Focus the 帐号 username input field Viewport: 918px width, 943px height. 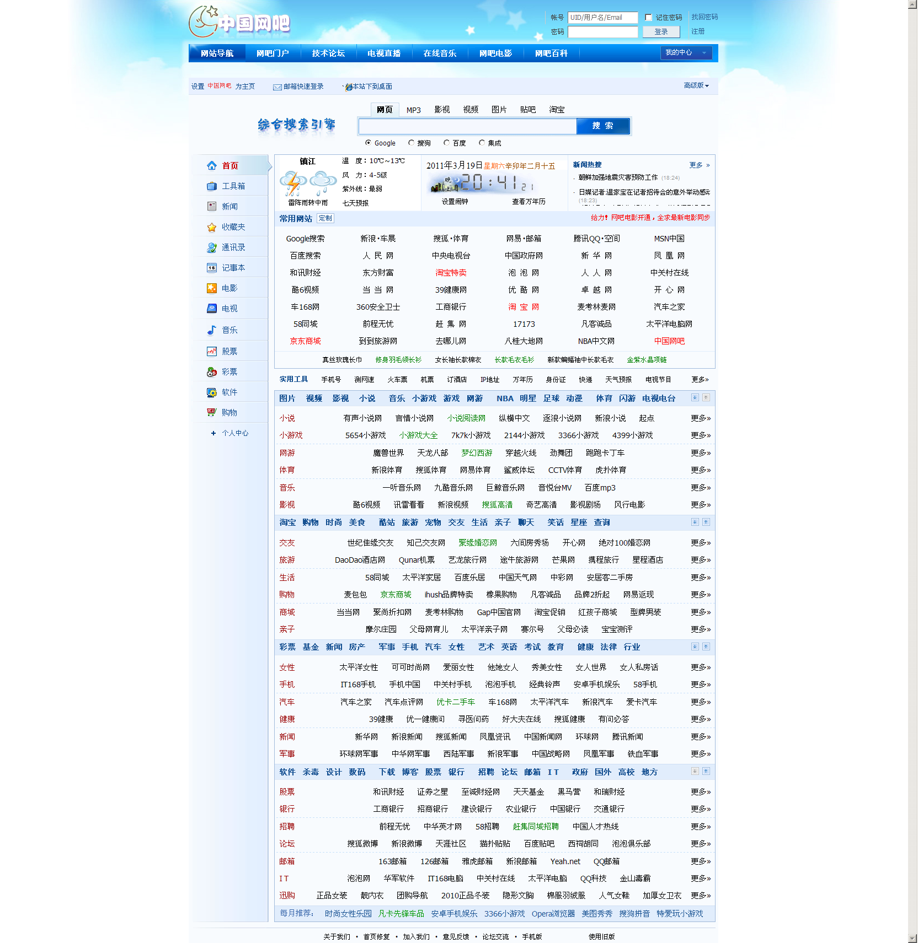click(x=603, y=18)
